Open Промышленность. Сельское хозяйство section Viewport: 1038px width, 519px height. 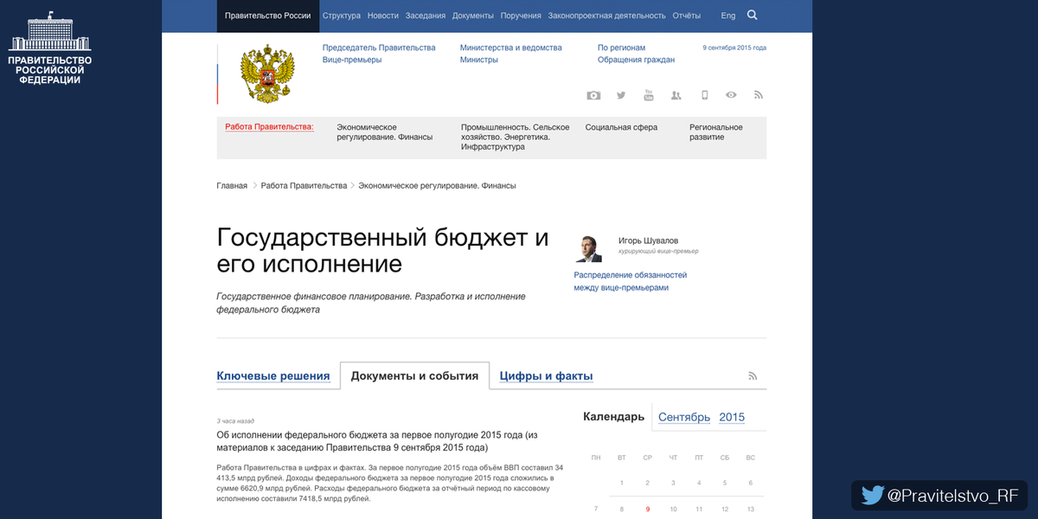pos(516,137)
